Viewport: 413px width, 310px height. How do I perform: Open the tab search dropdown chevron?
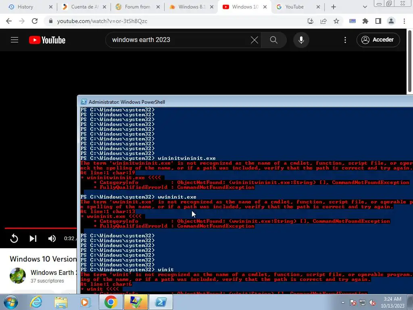(365, 7)
